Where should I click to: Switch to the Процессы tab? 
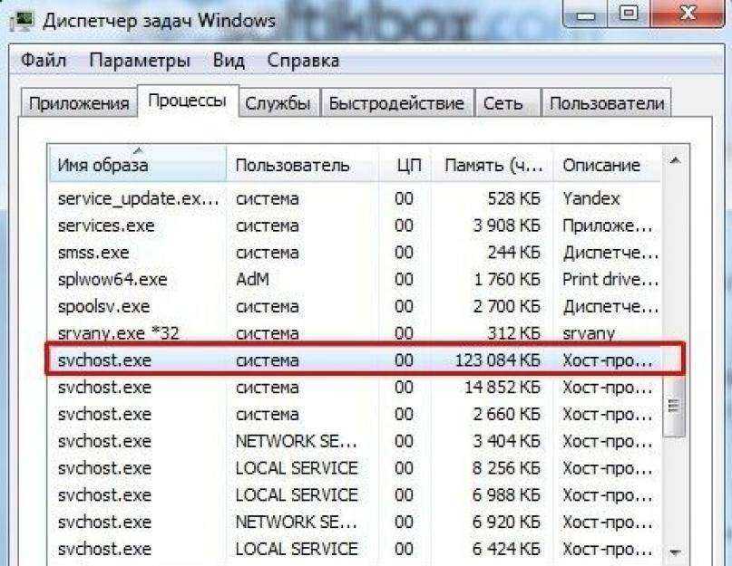[187, 101]
